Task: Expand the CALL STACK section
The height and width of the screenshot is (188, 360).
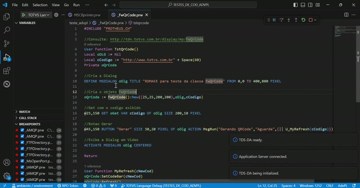Action: pos(39,118)
